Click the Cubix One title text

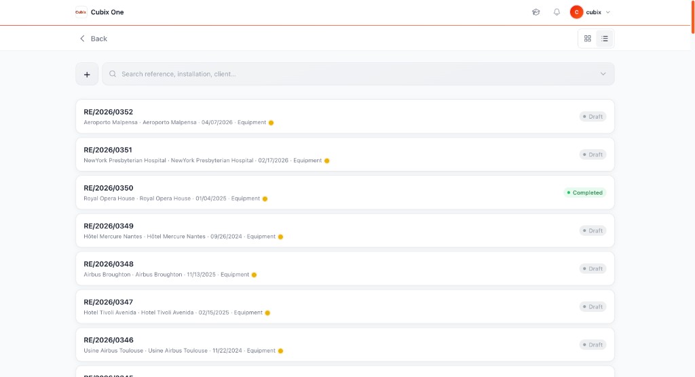pos(107,12)
